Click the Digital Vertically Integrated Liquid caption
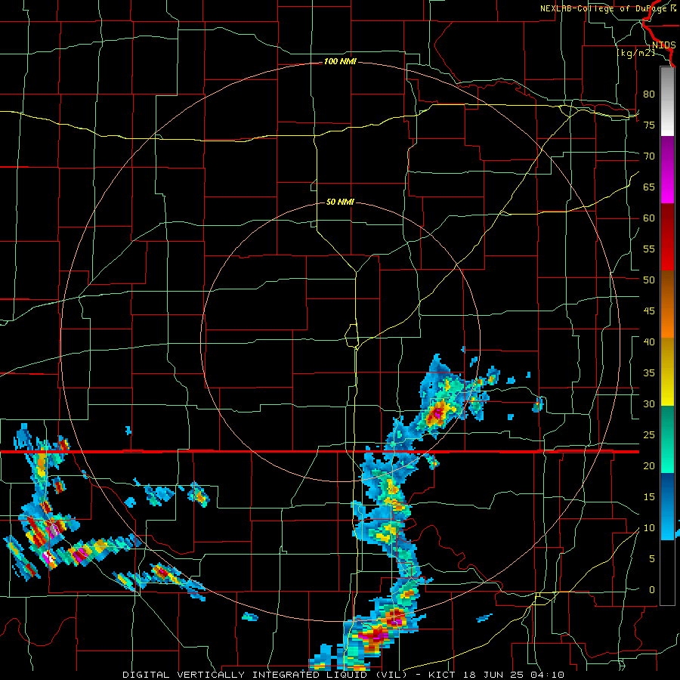 (344, 675)
